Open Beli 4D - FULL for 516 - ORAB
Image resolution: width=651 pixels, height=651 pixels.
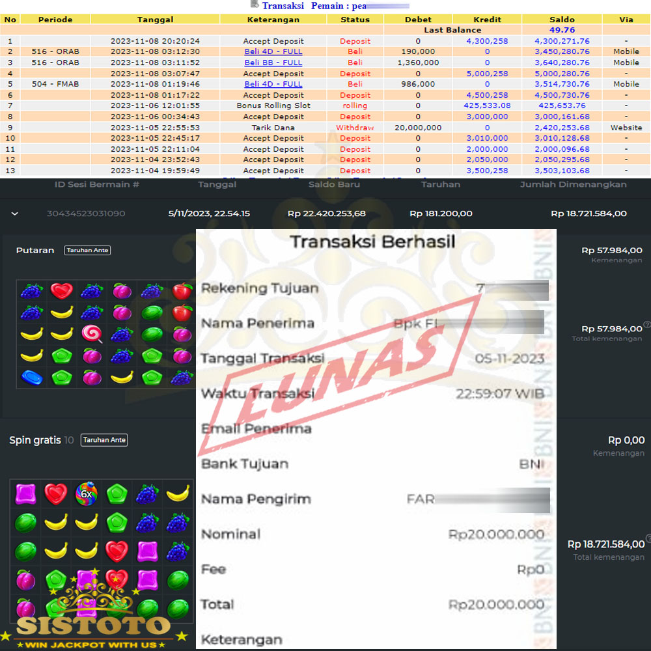[x=273, y=51]
